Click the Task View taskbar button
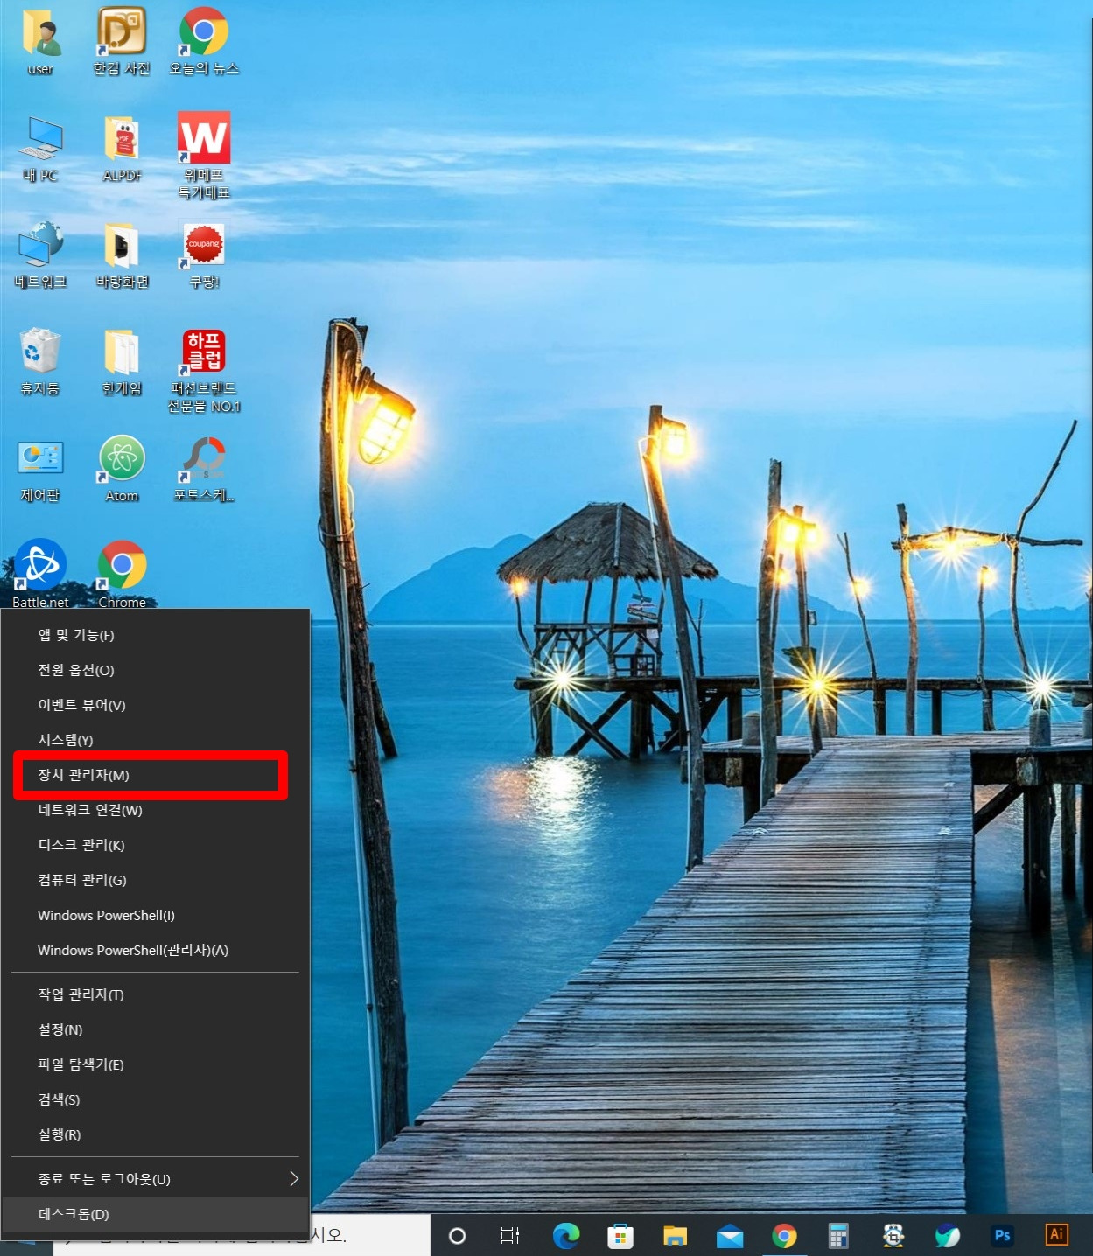 pos(510,1235)
